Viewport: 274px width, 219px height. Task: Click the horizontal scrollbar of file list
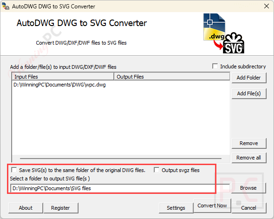(x=121, y=158)
